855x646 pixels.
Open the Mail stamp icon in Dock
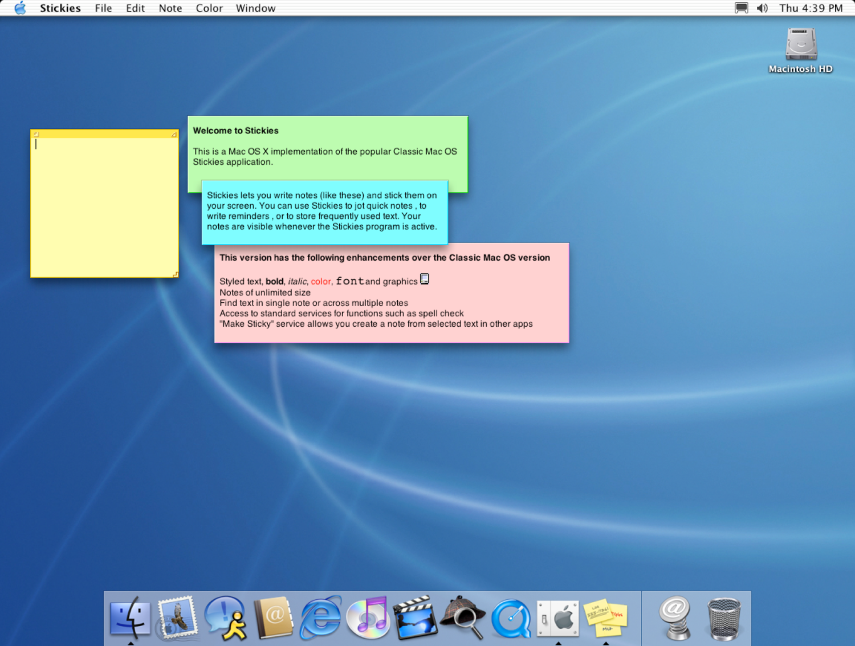[178, 618]
